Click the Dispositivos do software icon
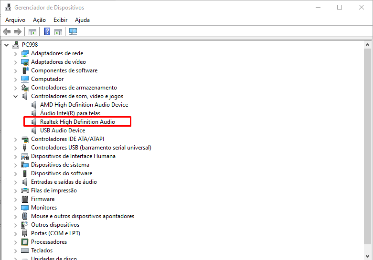373x260 pixels. tap(25, 173)
